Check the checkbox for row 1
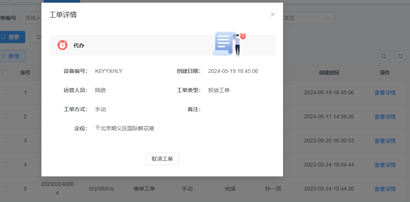 [5, 92]
